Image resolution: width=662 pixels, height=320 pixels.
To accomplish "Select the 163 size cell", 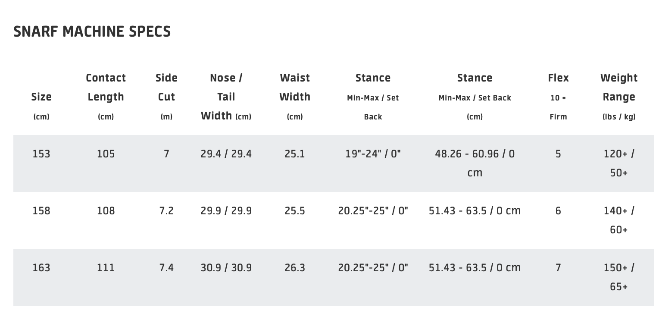I will 41,268.
